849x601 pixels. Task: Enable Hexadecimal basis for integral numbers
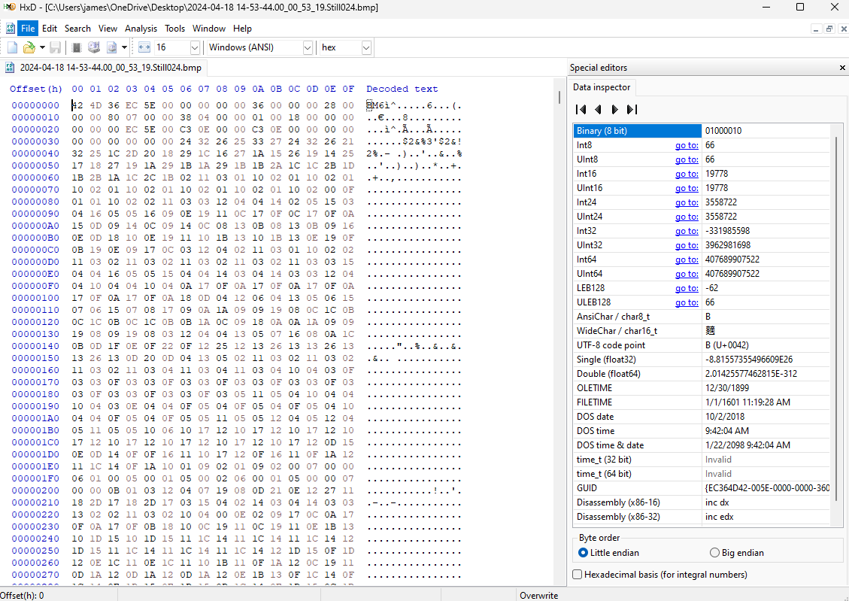[578, 575]
